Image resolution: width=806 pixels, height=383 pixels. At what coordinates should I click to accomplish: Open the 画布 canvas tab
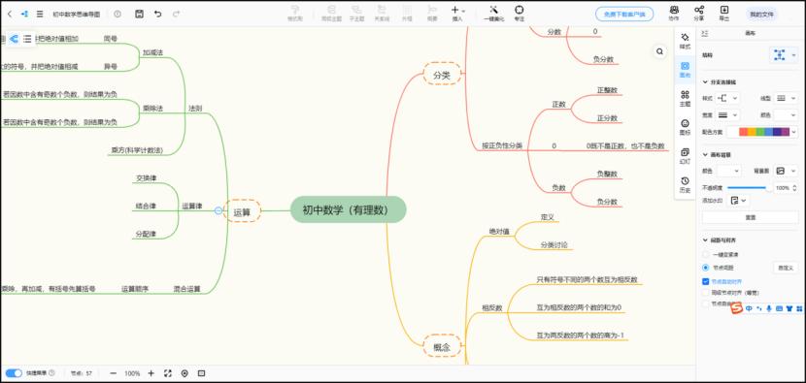coord(685,69)
